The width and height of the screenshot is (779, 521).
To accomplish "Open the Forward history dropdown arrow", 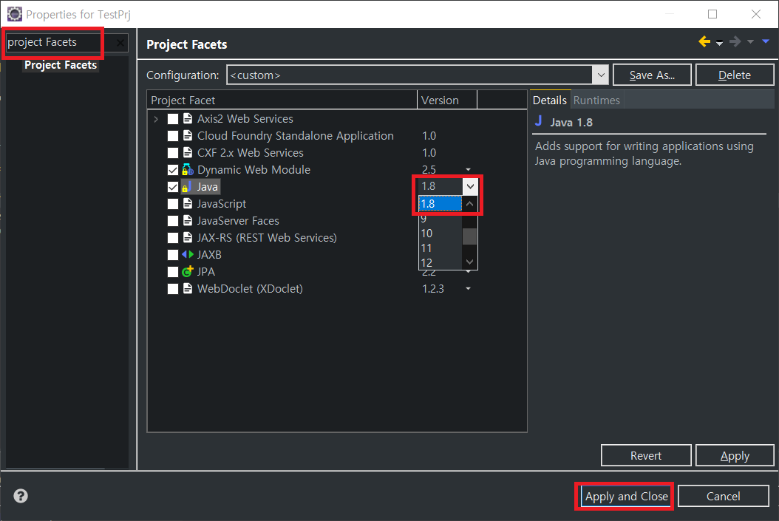I will point(751,41).
